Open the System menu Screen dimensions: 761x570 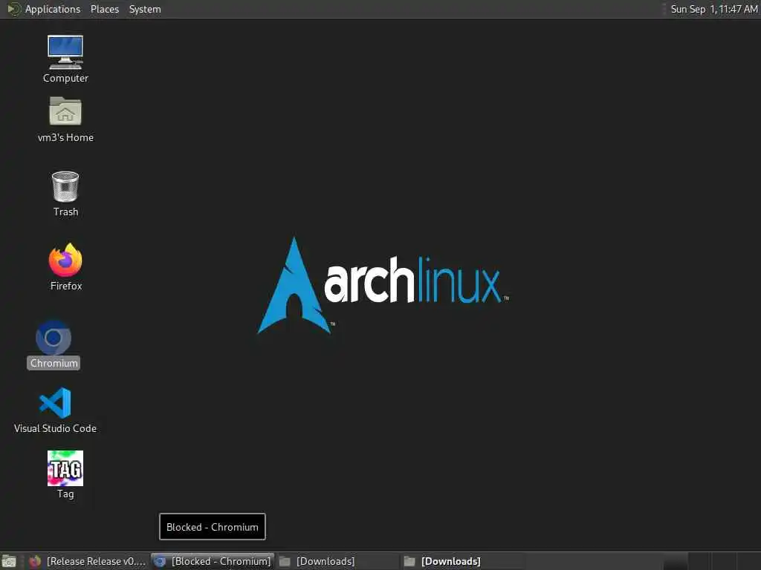tap(145, 9)
